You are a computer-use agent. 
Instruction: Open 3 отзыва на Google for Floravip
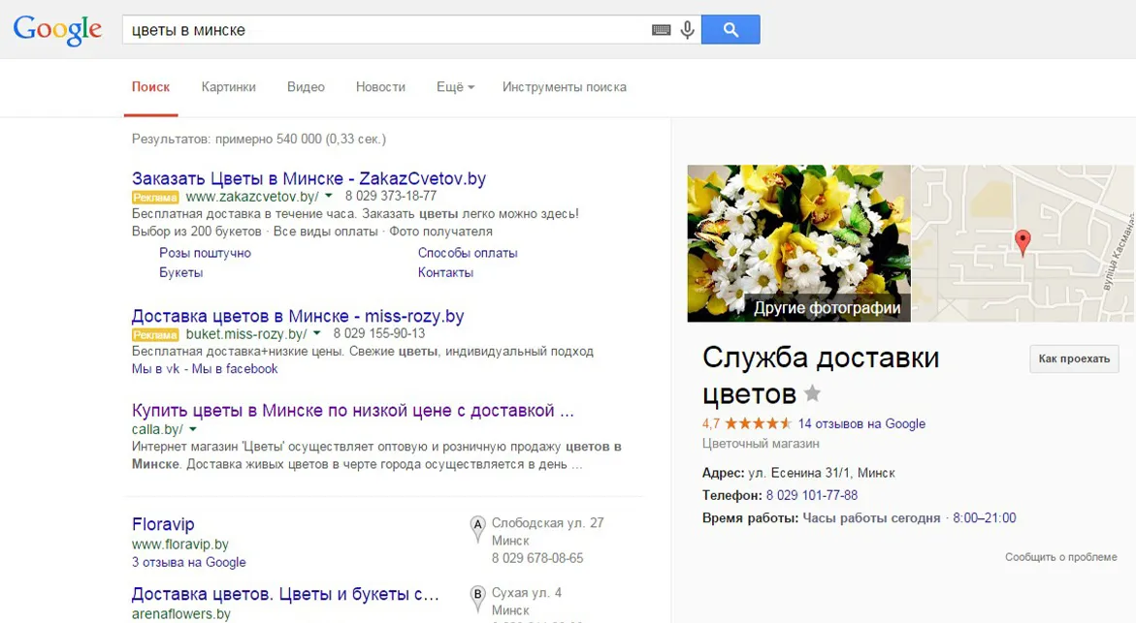click(188, 562)
